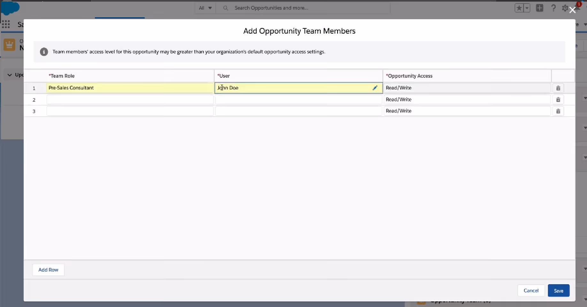Viewport: 587px width, 307px height.
Task: Open Salesforce Help via the question mark icon
Action: point(553,8)
